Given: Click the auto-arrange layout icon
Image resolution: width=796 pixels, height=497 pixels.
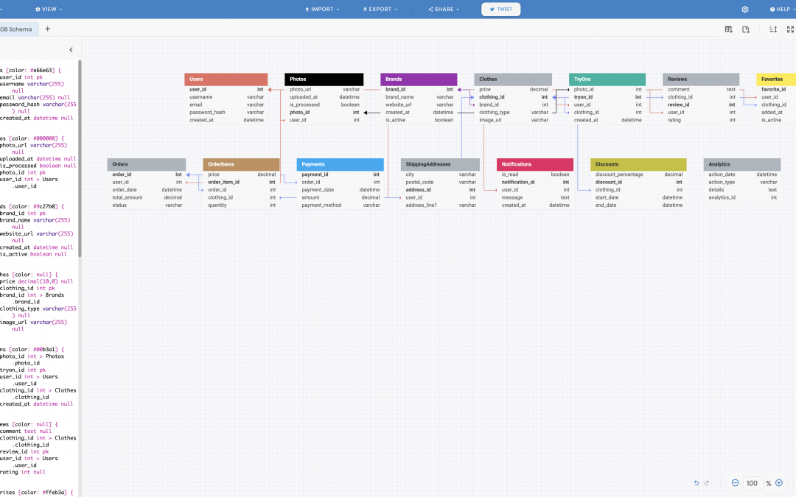Looking at the screenshot, I should [773, 29].
